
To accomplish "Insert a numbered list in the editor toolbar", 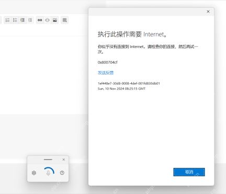I will [x=7, y=20].
